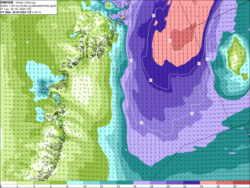This screenshot has width=250, height=188.
Task: Click the '(+47 h)' forecast offset text
Action: pyautogui.click(x=36, y=12)
